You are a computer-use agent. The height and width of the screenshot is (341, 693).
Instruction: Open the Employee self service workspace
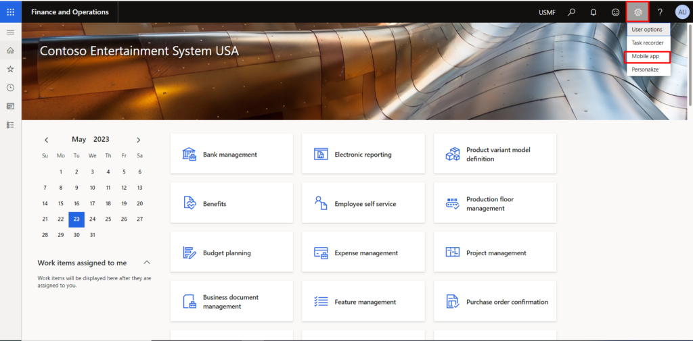point(363,203)
